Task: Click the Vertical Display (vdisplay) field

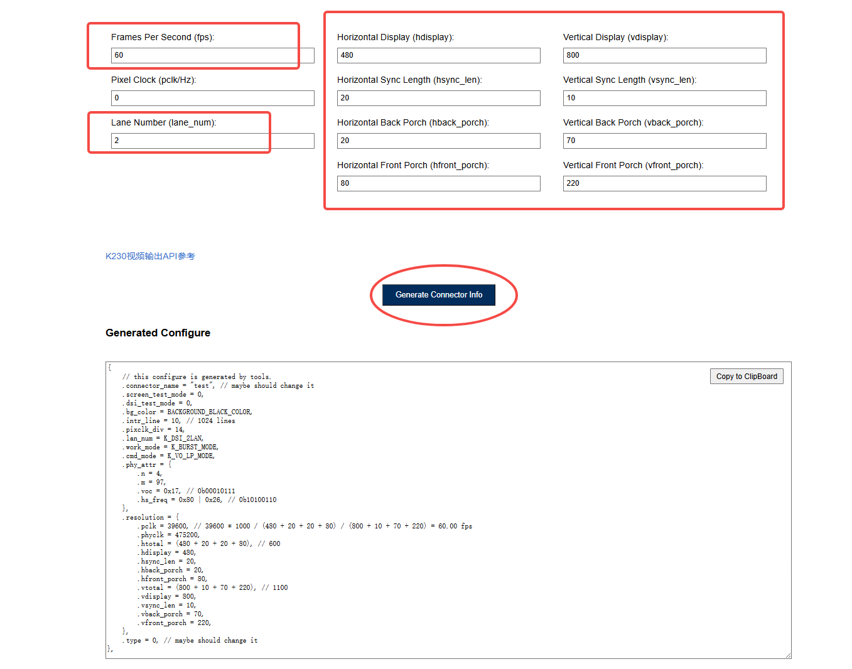Action: [665, 55]
